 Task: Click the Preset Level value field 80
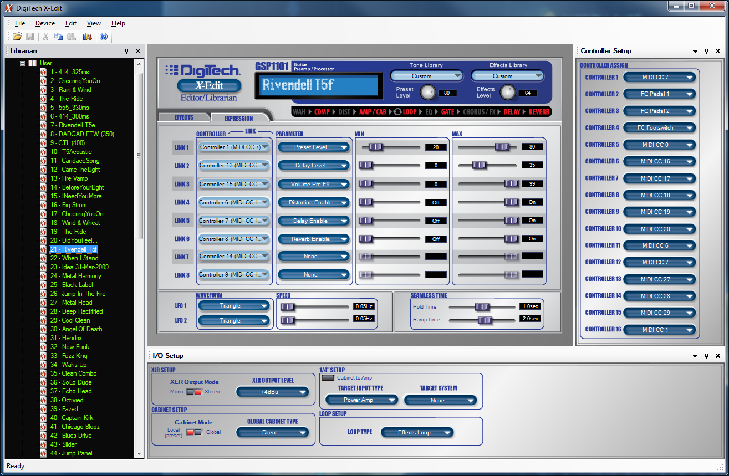[447, 93]
